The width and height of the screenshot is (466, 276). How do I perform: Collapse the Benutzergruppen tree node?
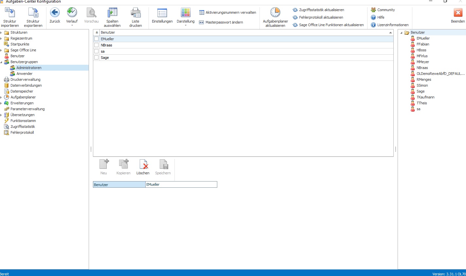[1, 62]
